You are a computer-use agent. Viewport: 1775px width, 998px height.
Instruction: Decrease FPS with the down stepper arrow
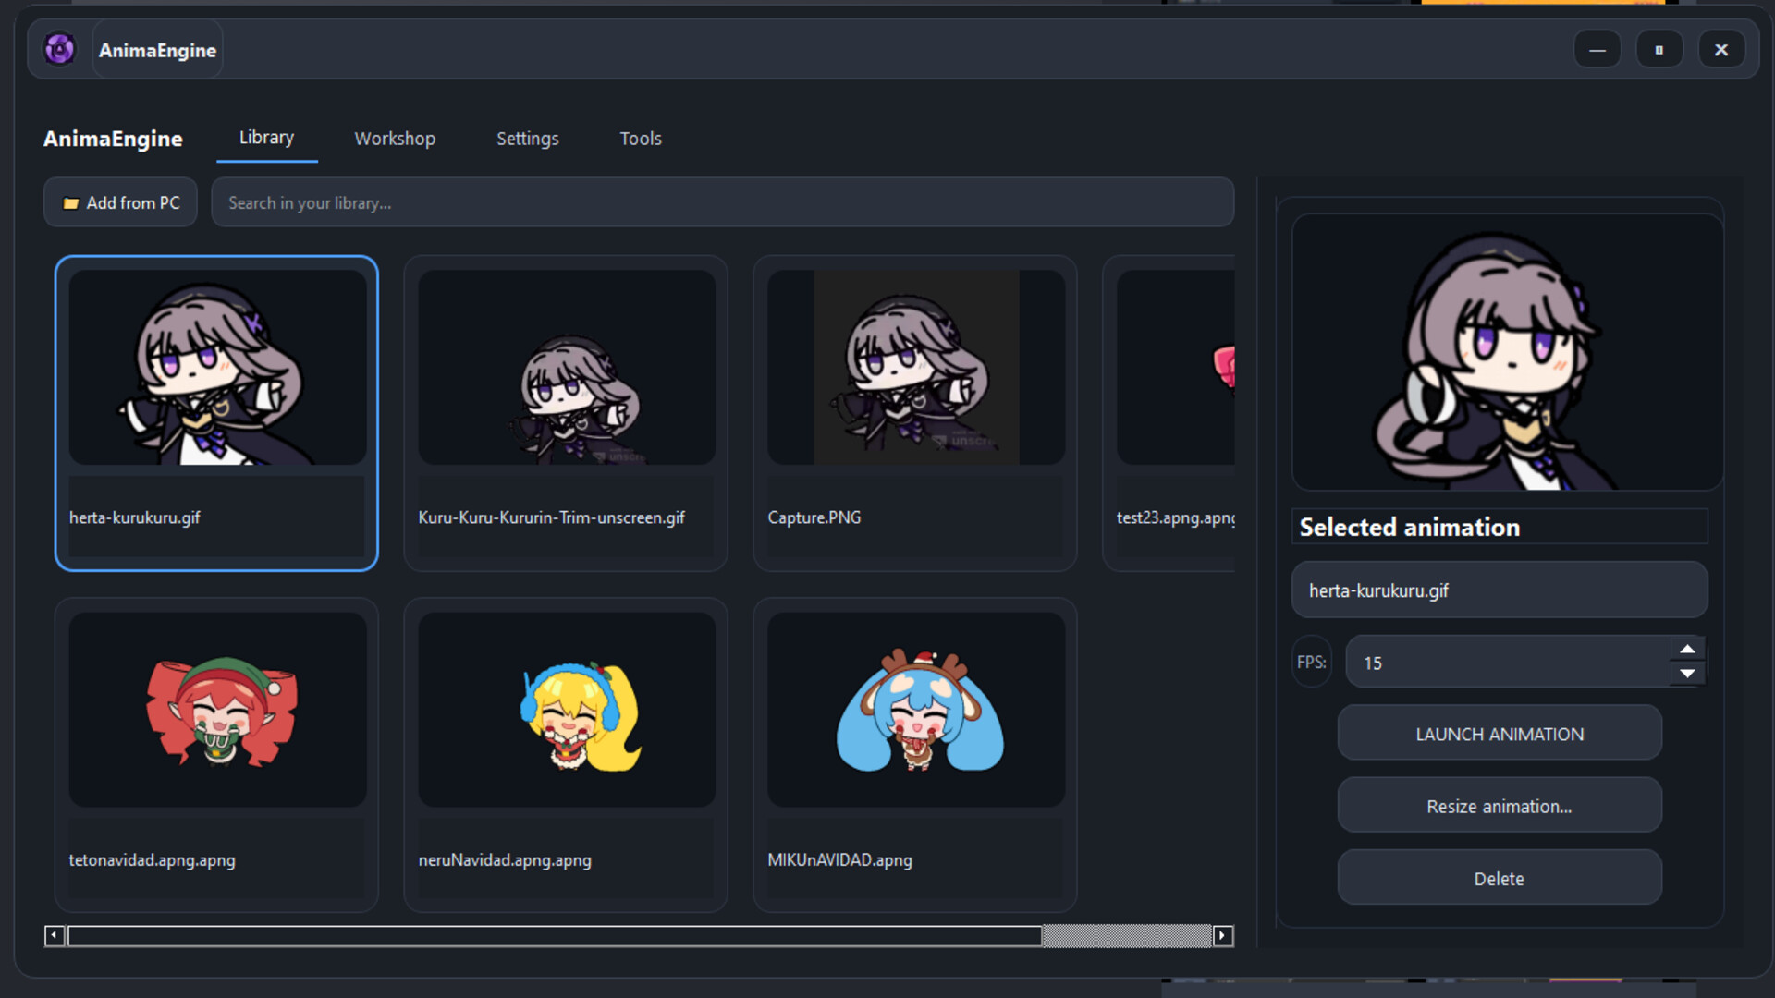pos(1689,675)
